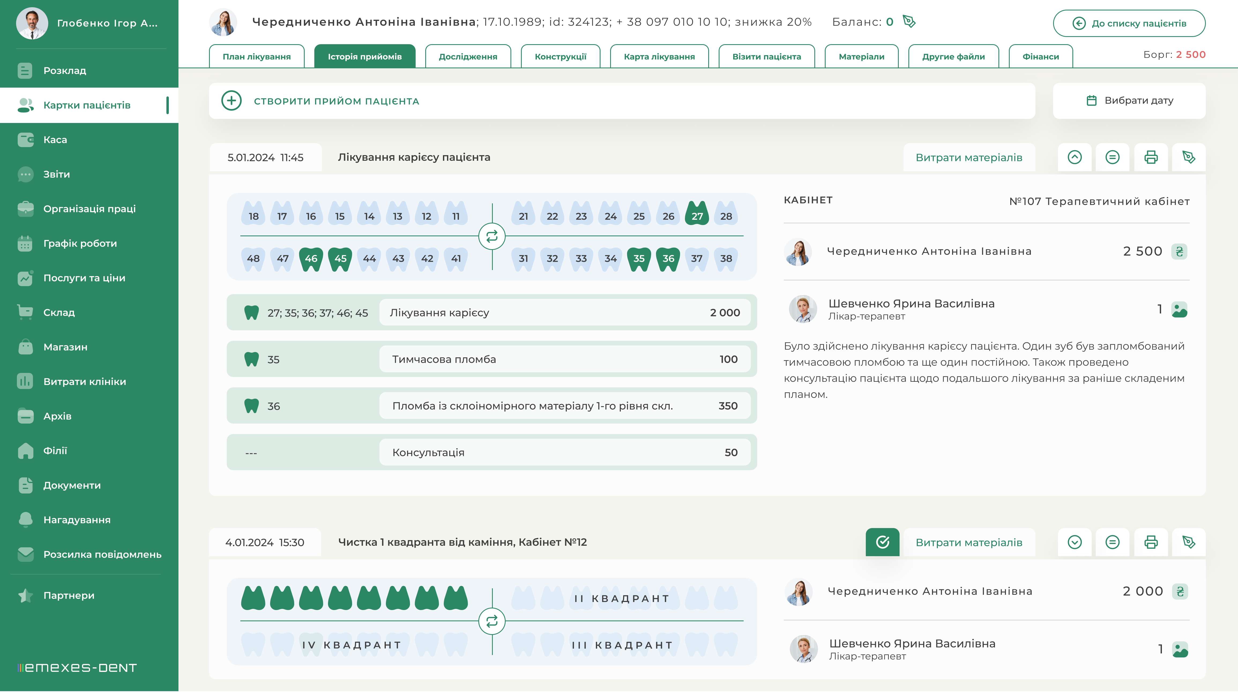Click the plus icon to create patient appointment
1238x692 pixels.
(231, 101)
